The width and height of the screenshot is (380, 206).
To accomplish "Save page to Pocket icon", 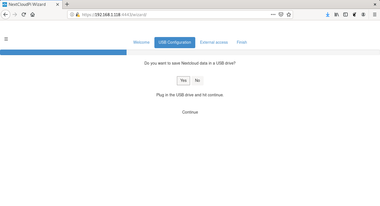I will [281, 14].
